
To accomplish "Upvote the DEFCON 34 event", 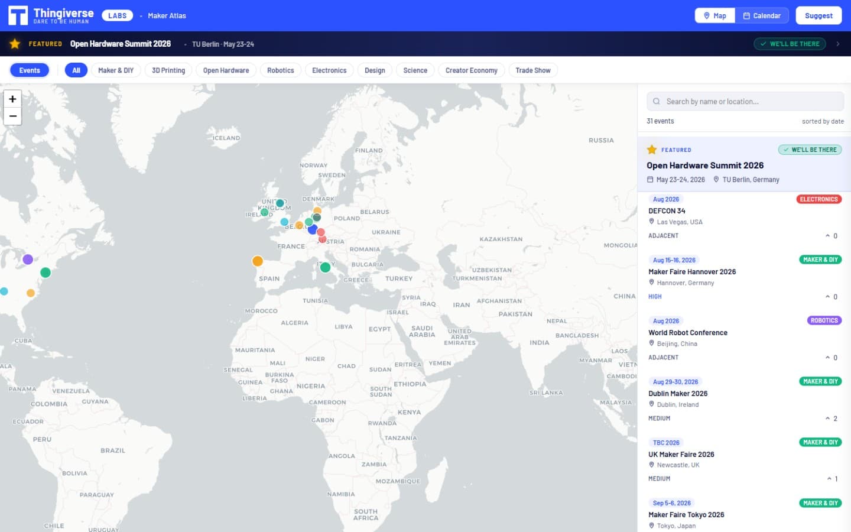I will pos(831,236).
